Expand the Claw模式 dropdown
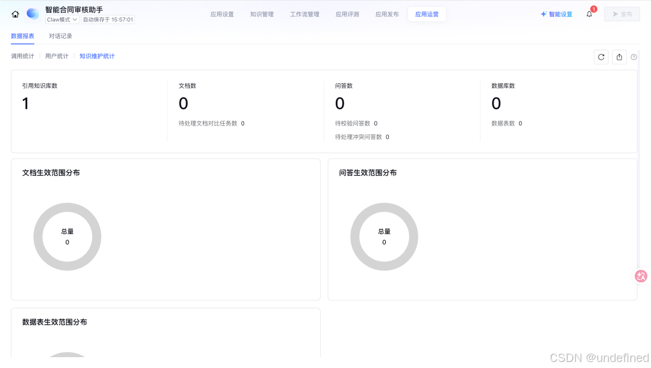Screen dimensions: 651x368 62,19
